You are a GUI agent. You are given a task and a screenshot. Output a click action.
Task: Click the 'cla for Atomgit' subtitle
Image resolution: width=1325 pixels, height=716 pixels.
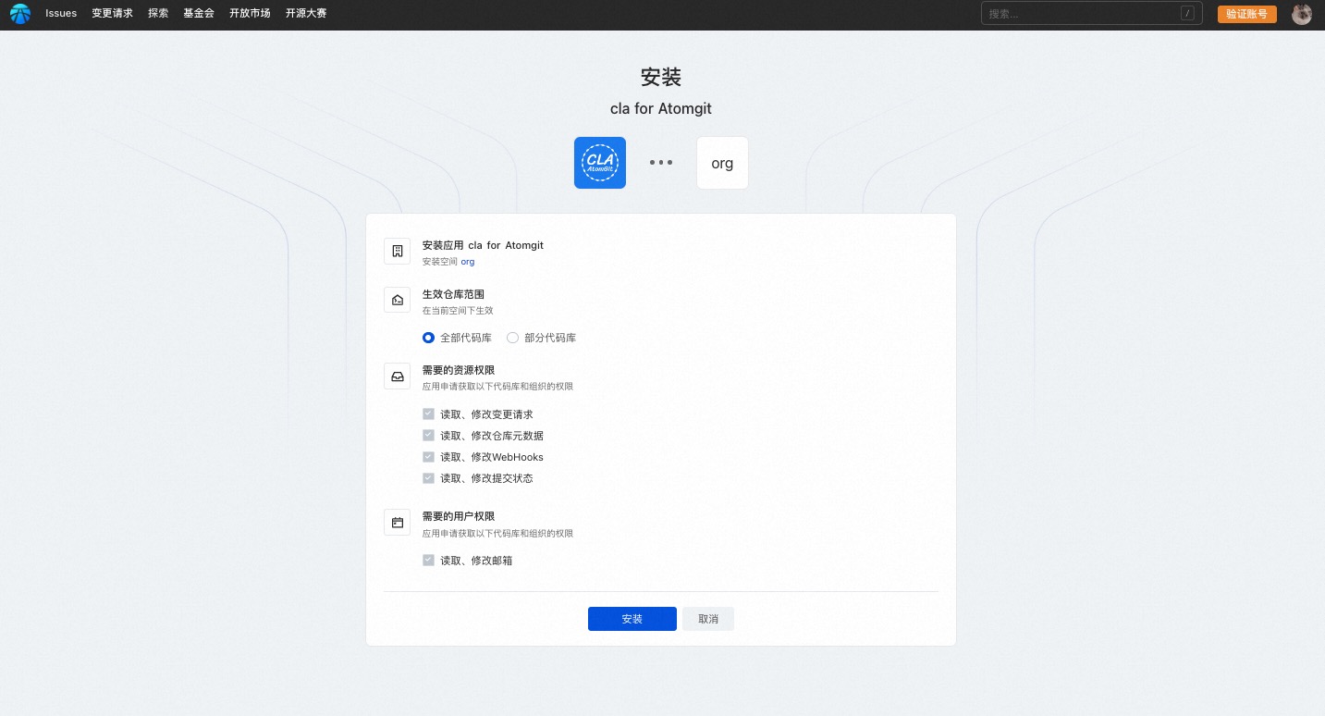pyautogui.click(x=661, y=108)
